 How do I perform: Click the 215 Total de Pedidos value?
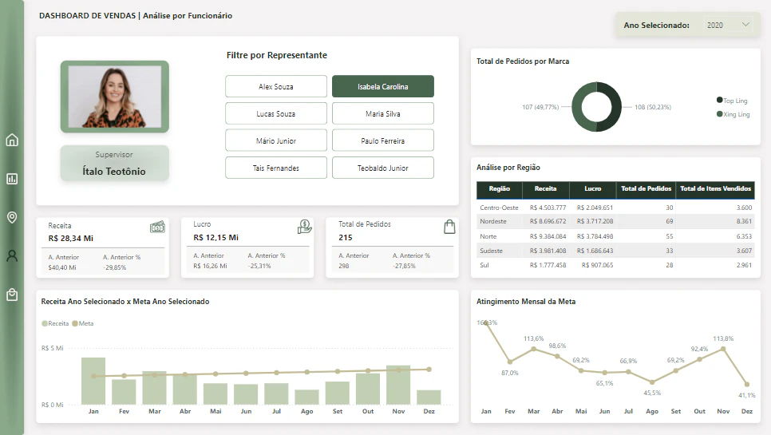coord(345,237)
